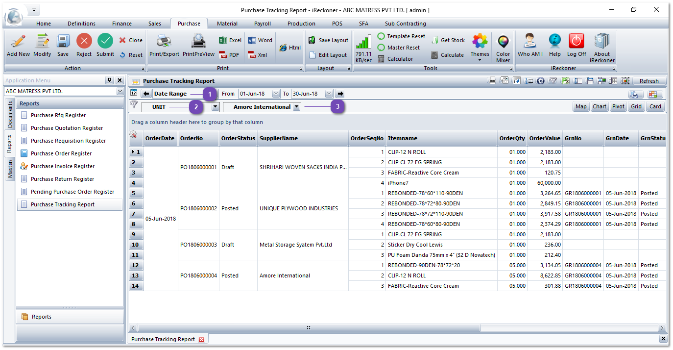
Task: Switch the report to Chart view
Action: pos(600,106)
